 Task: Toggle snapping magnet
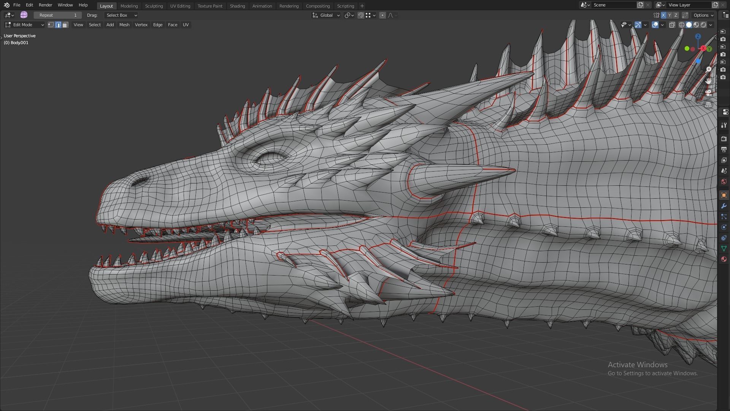tap(361, 15)
